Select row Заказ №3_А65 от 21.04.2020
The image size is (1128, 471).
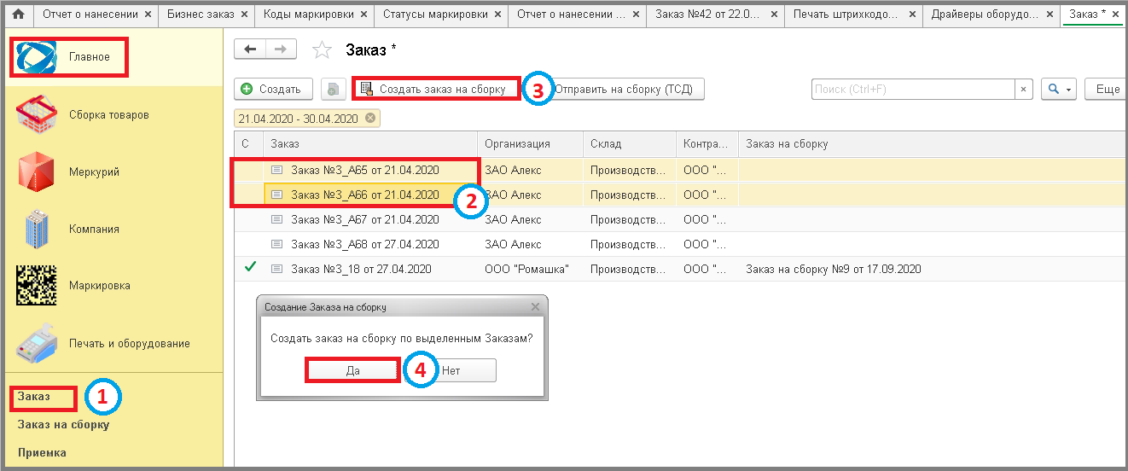coord(680,171)
